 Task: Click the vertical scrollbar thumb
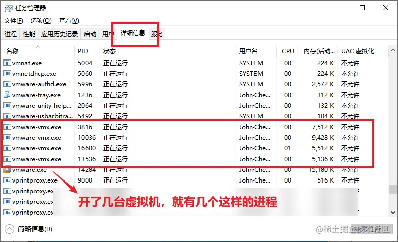coord(393,189)
